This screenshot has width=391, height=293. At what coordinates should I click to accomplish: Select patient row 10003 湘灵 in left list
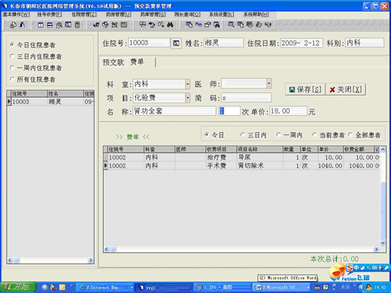click(x=50, y=101)
